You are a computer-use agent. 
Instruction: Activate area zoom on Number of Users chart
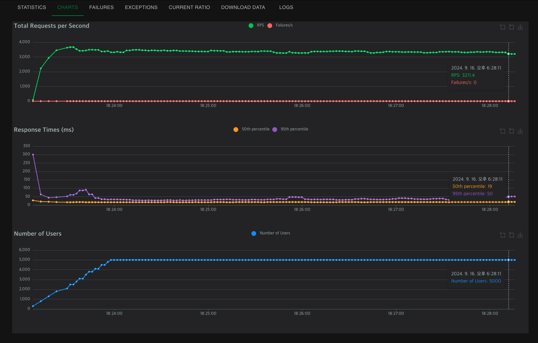coord(503,235)
